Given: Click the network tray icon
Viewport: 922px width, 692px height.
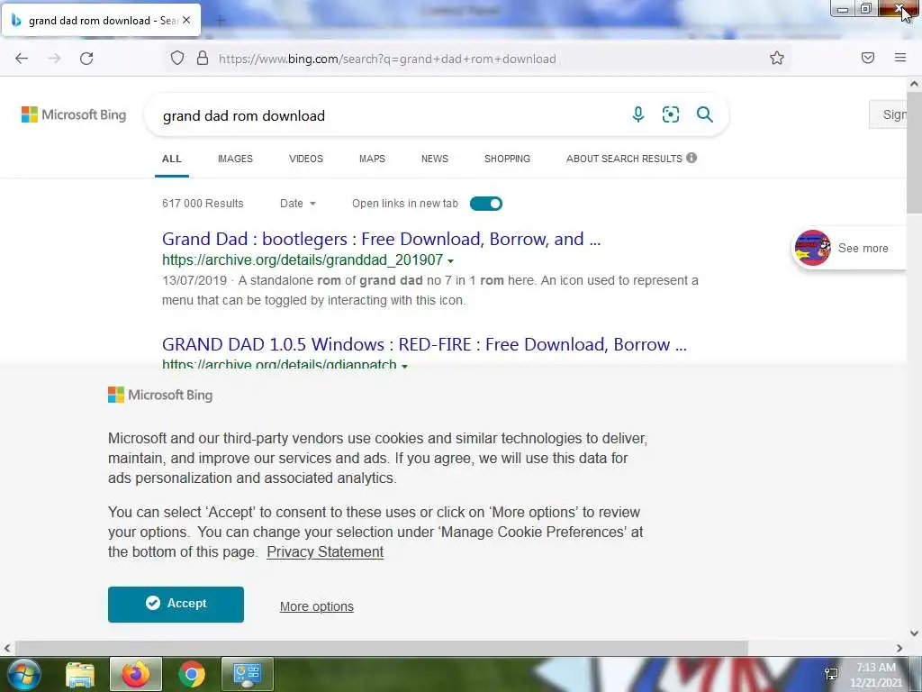Looking at the screenshot, I should point(831,674).
